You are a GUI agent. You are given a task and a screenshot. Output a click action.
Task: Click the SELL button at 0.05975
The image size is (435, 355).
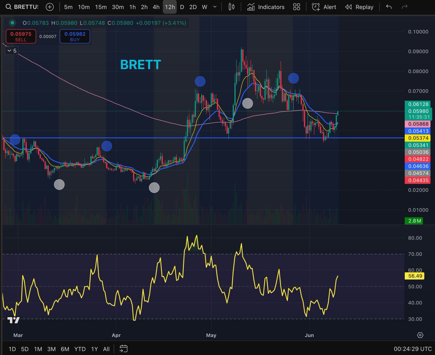pos(21,37)
